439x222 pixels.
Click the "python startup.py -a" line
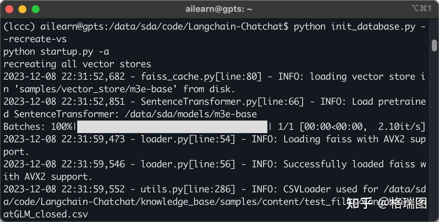[x=56, y=52]
